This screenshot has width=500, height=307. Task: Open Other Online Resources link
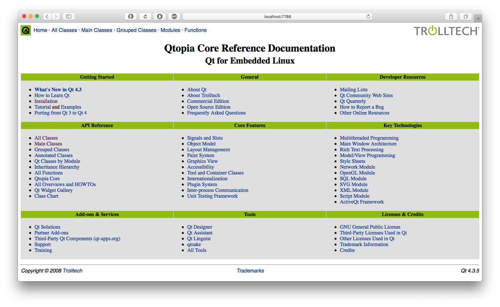(x=364, y=113)
